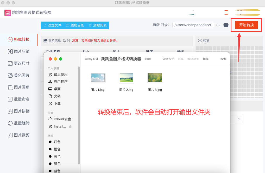Screen dimensions: 265x173
Task: Open the 显示 view options in Finder
Action: click(148, 59)
